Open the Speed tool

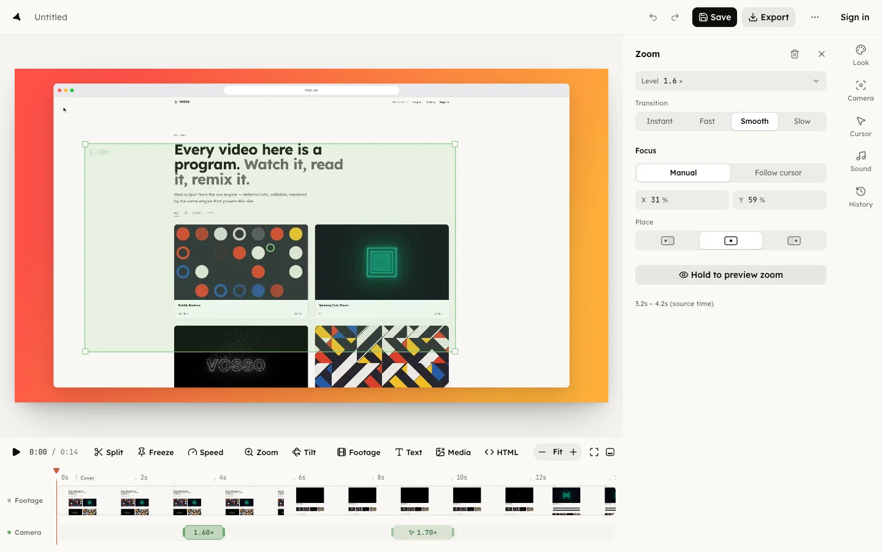point(205,452)
